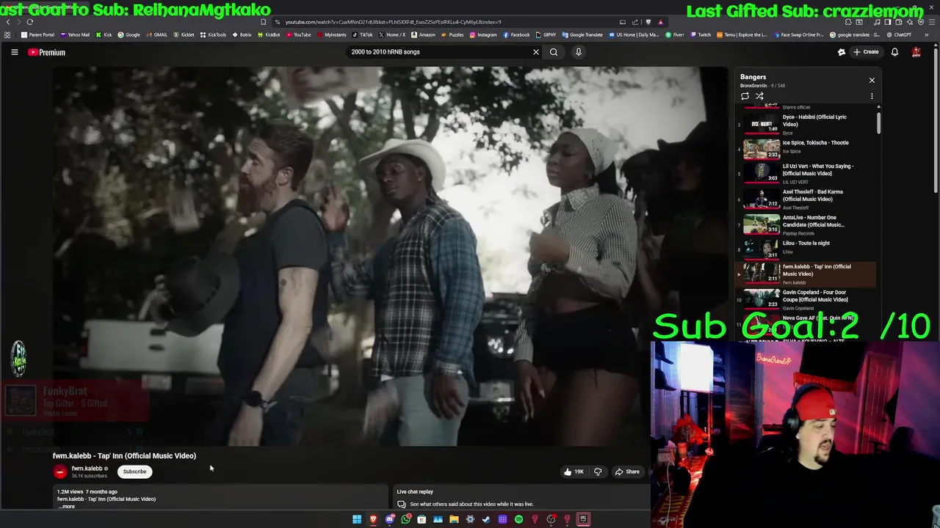Click the video title Tap' Inn
This screenshot has width=940, height=528.
point(124,455)
